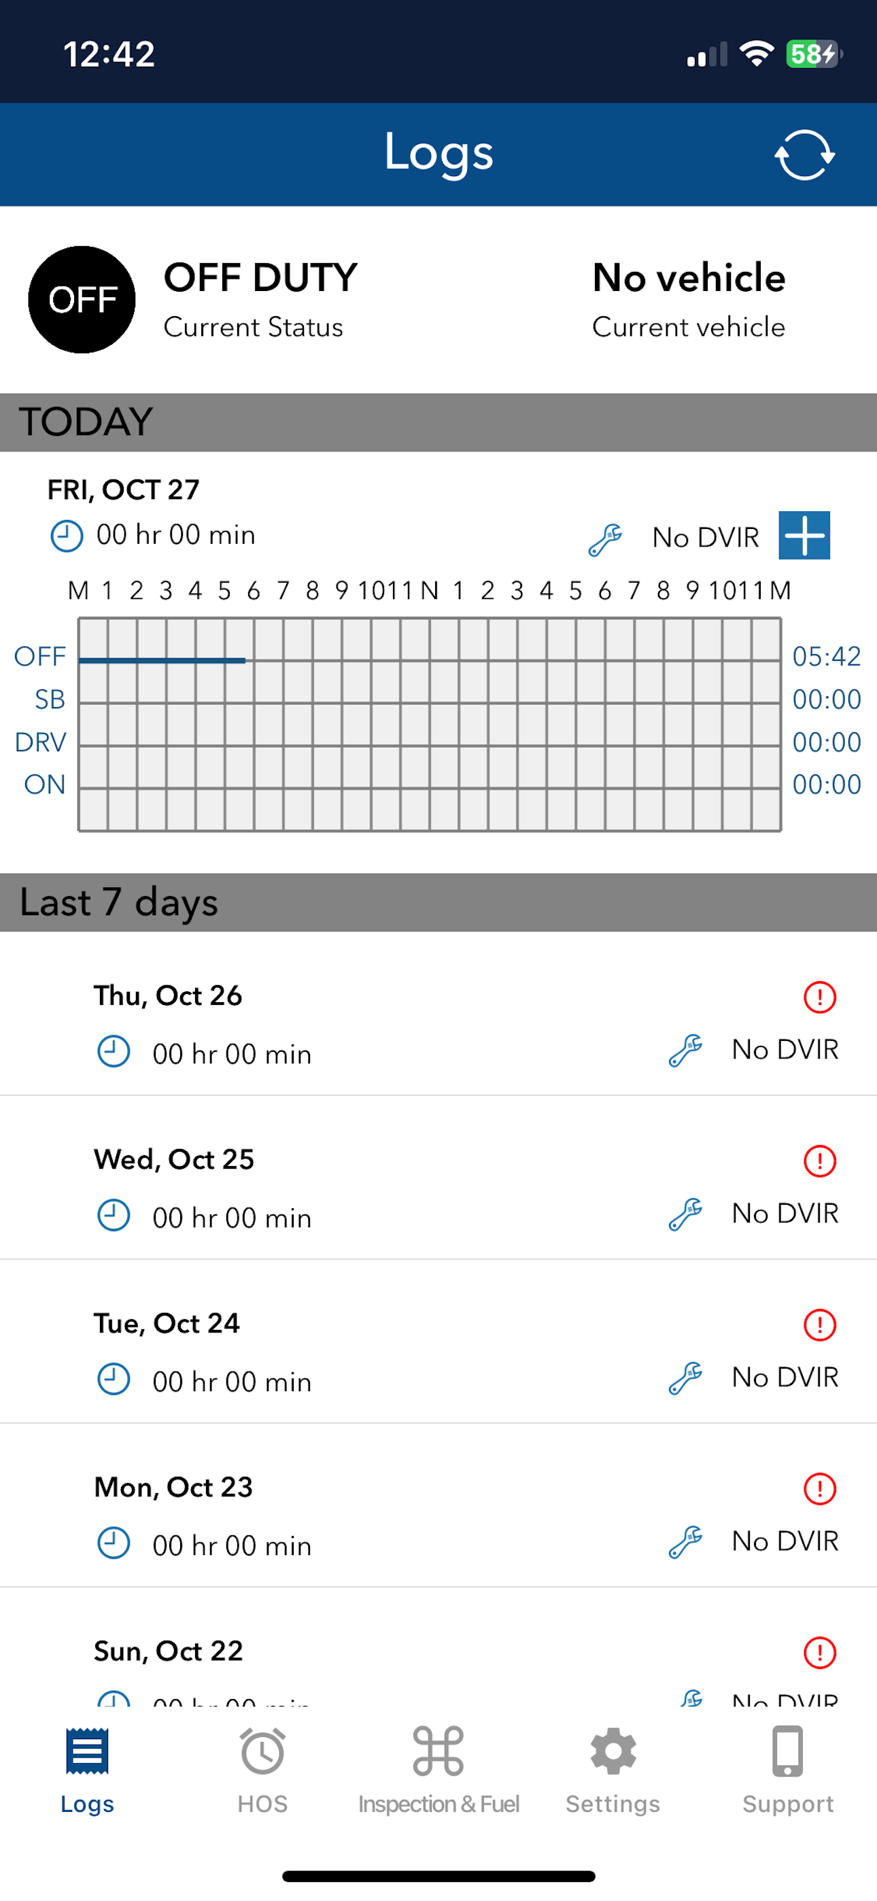
Task: Tap the wrench icon on Thu, Oct 26
Action: pyautogui.click(x=685, y=1050)
